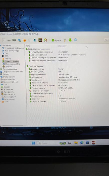Open the disk benchmark tool icon

[9, 40]
